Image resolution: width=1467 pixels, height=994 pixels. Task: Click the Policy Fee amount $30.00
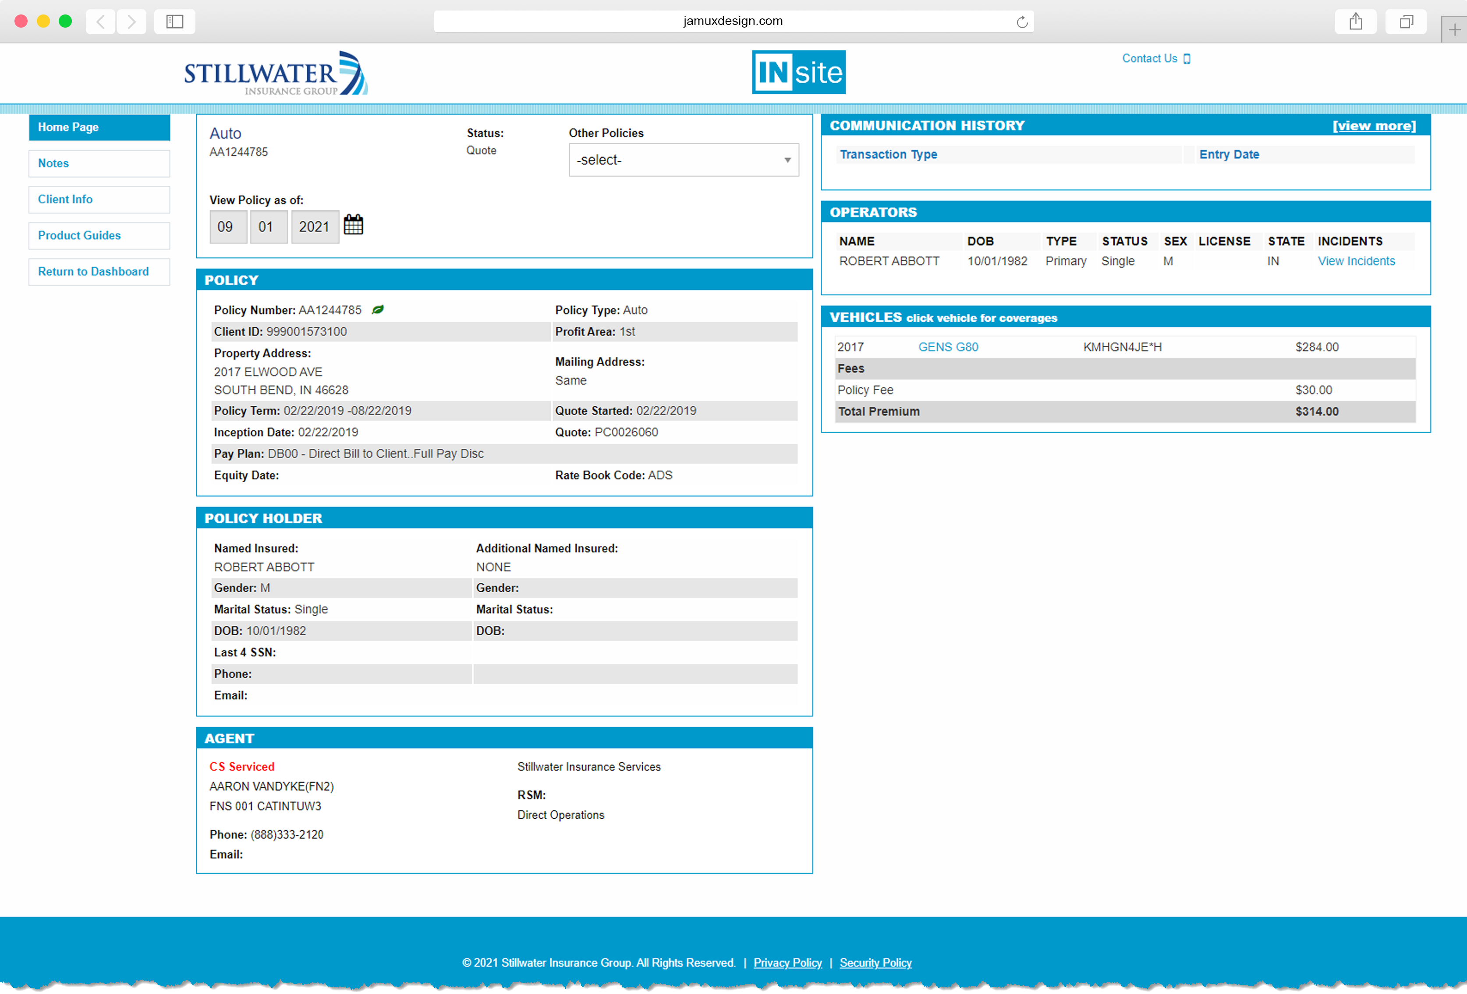click(1314, 390)
